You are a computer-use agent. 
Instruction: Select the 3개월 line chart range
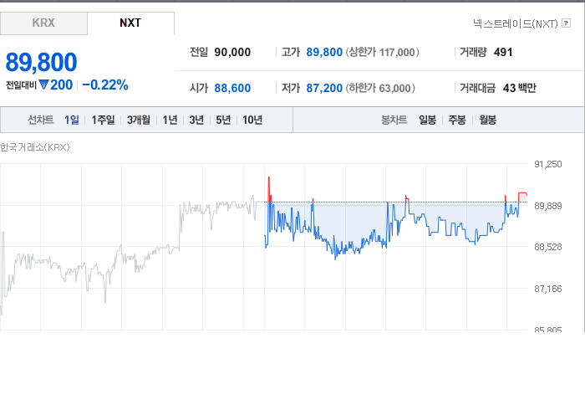pos(139,120)
